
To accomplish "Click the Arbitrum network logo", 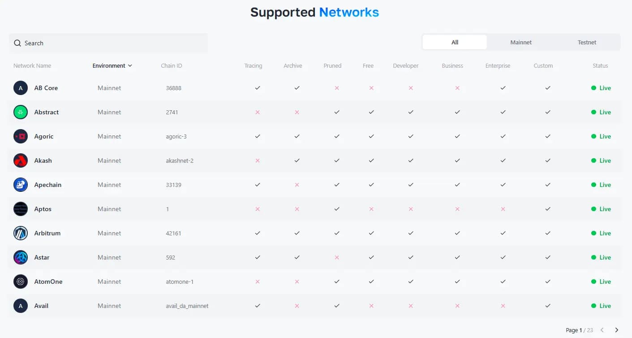I will click(20, 233).
